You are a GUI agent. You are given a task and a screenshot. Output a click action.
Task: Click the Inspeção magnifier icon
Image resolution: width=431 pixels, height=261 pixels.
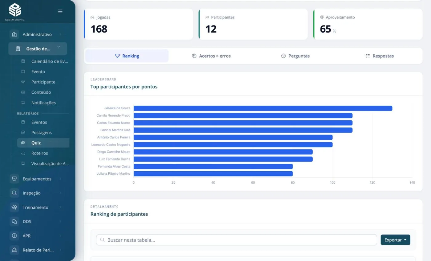point(14,193)
